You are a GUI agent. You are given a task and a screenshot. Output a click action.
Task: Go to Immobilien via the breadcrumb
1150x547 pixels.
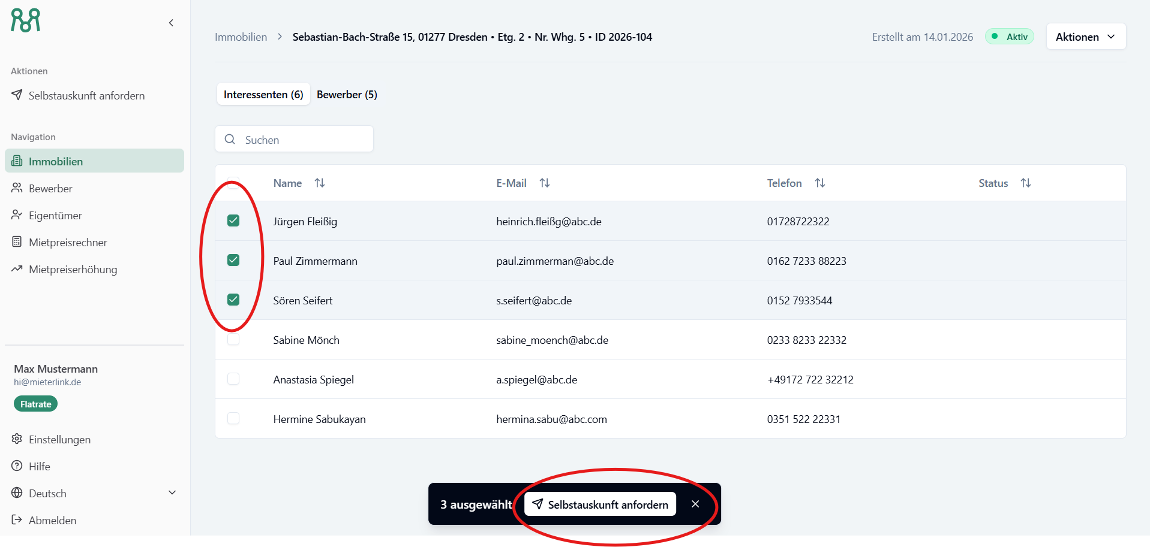(241, 37)
